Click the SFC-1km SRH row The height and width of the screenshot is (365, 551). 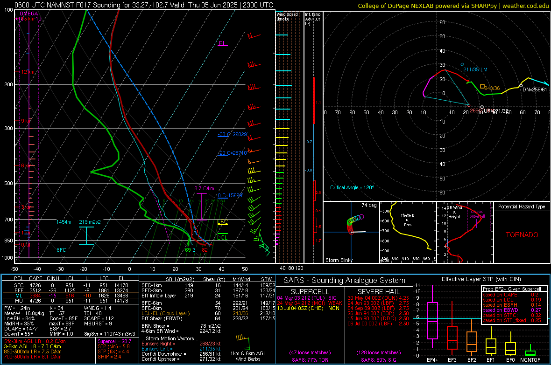coord(208,285)
